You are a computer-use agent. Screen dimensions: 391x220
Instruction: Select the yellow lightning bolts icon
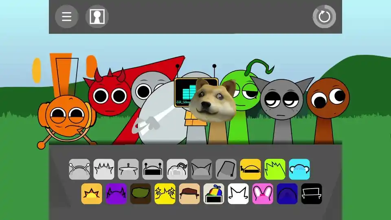pos(165,194)
